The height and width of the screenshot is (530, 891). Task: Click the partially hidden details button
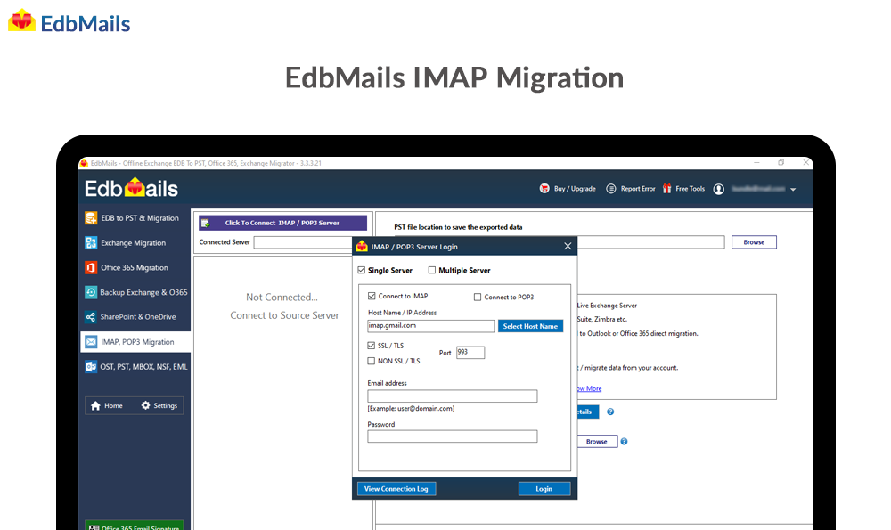point(587,412)
